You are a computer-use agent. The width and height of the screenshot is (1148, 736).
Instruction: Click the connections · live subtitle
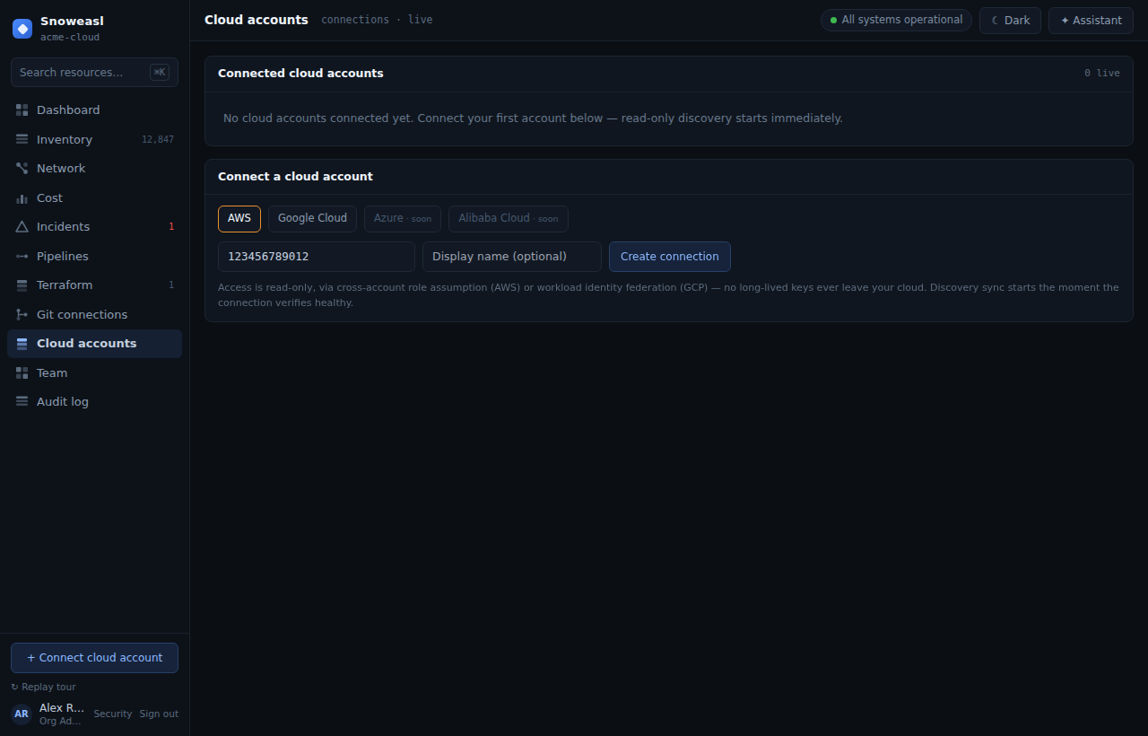[x=377, y=20]
